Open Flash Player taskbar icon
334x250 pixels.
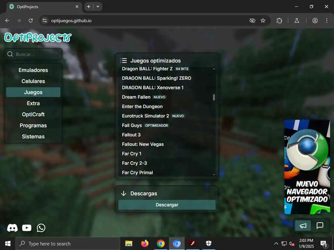192,243
